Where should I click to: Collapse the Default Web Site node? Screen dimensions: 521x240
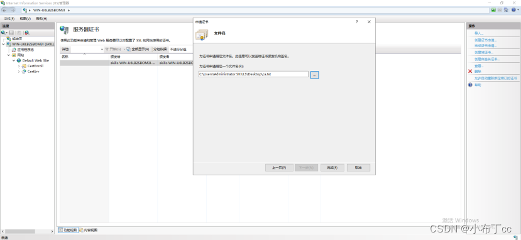click(x=14, y=60)
